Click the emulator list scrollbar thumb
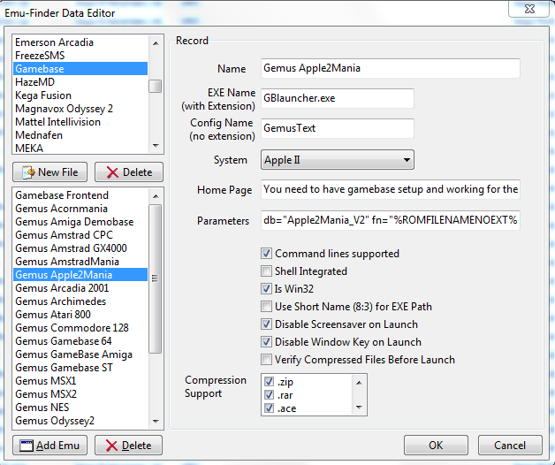This screenshot has height=465, width=555. pyautogui.click(x=155, y=278)
